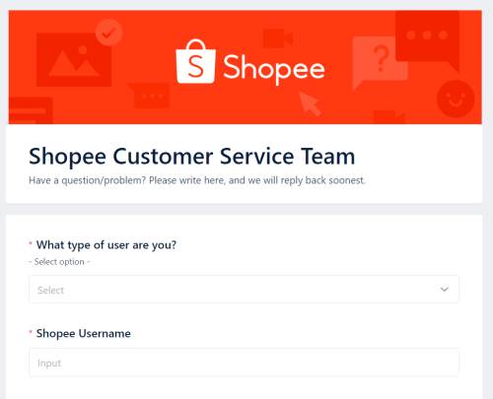Viewport: 493px width, 399px height.
Task: Click the smiley face icon in the banner
Action: click(x=456, y=99)
